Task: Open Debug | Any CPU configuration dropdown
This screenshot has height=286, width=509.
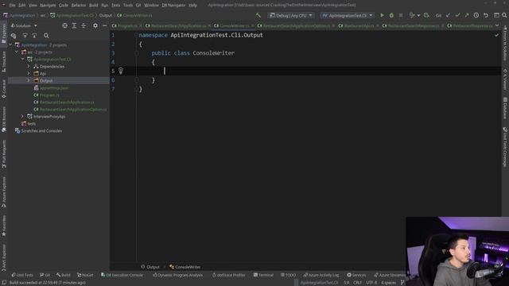Action: [291, 15]
